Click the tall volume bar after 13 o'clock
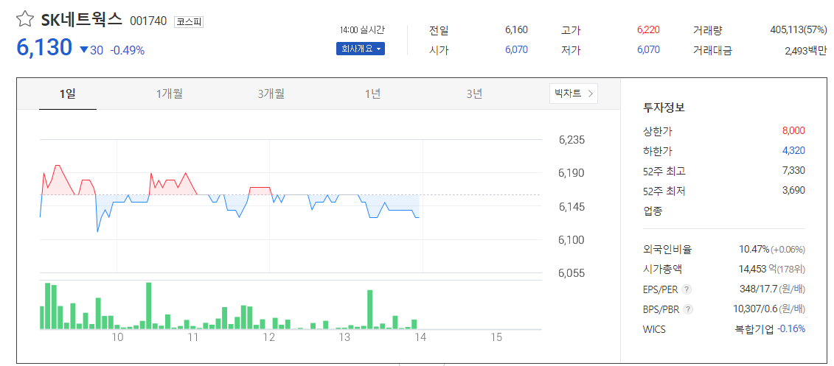Screen dimensions: 834x366 (369, 309)
